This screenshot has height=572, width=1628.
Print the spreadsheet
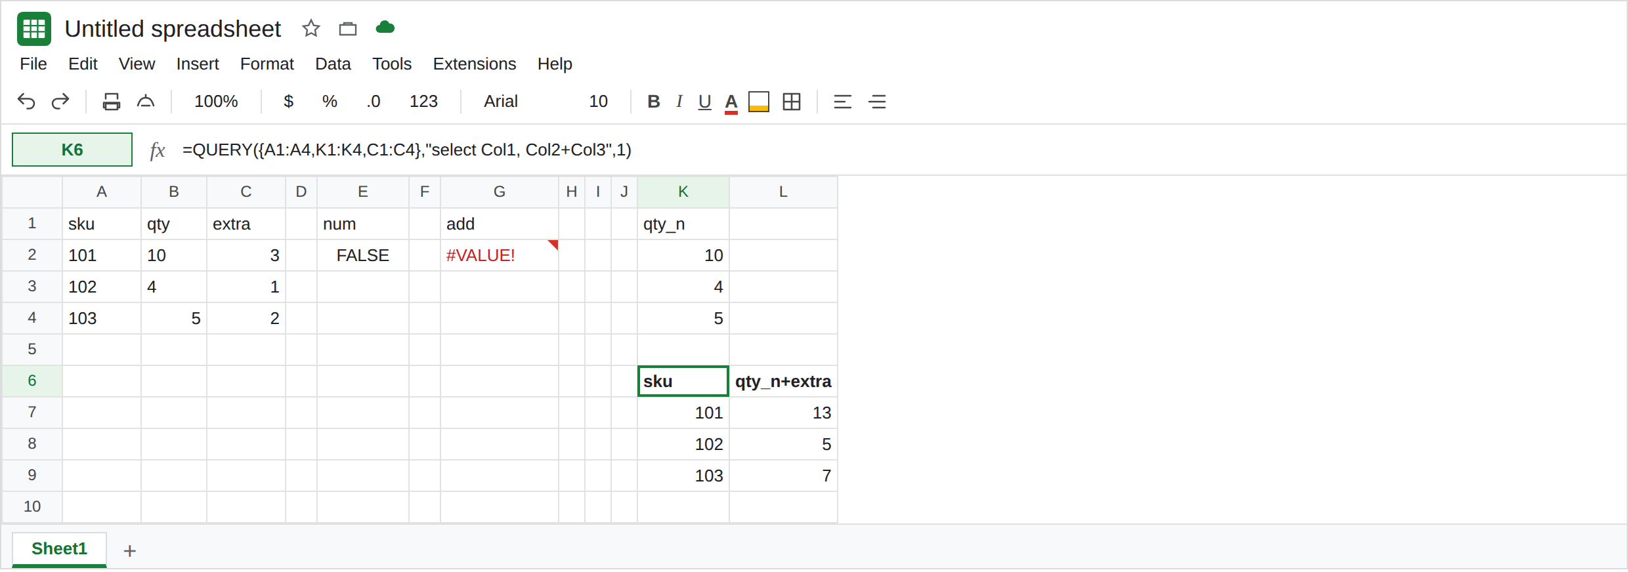coord(112,102)
